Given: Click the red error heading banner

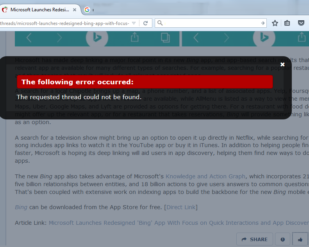Looking at the screenshot, I should point(145,82).
